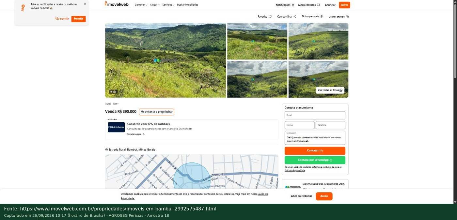Click the Telefone input field

point(330,125)
